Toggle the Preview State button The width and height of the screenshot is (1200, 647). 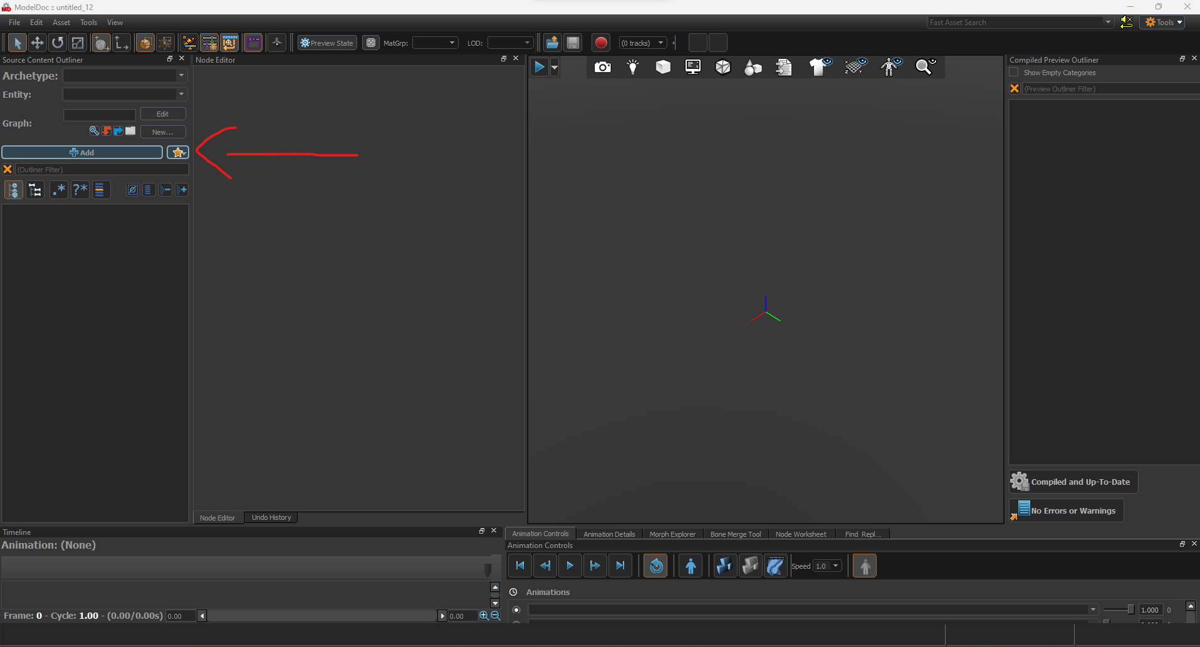tap(327, 43)
